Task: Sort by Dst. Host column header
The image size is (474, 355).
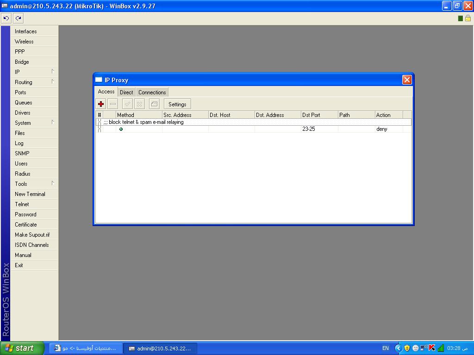Action: (x=231, y=115)
